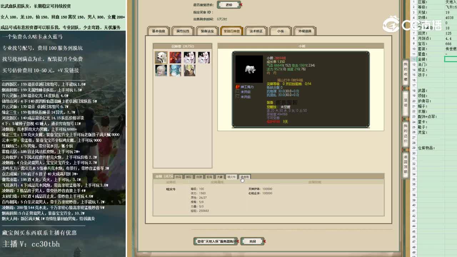Select the third summon portrait in top row

coord(189,57)
